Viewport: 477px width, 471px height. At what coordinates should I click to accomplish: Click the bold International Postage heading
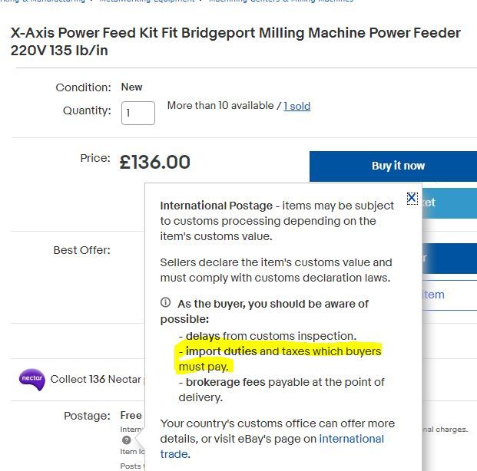pos(217,206)
